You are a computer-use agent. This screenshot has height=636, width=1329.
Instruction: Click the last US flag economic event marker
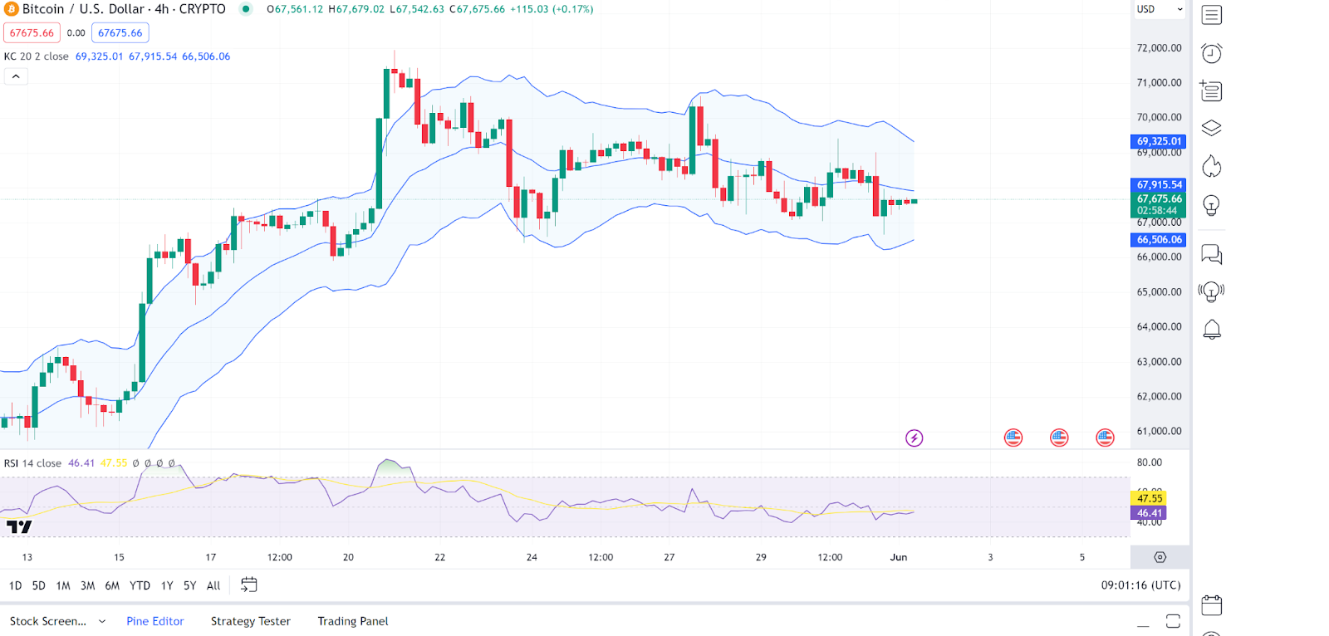pyautogui.click(x=1105, y=438)
